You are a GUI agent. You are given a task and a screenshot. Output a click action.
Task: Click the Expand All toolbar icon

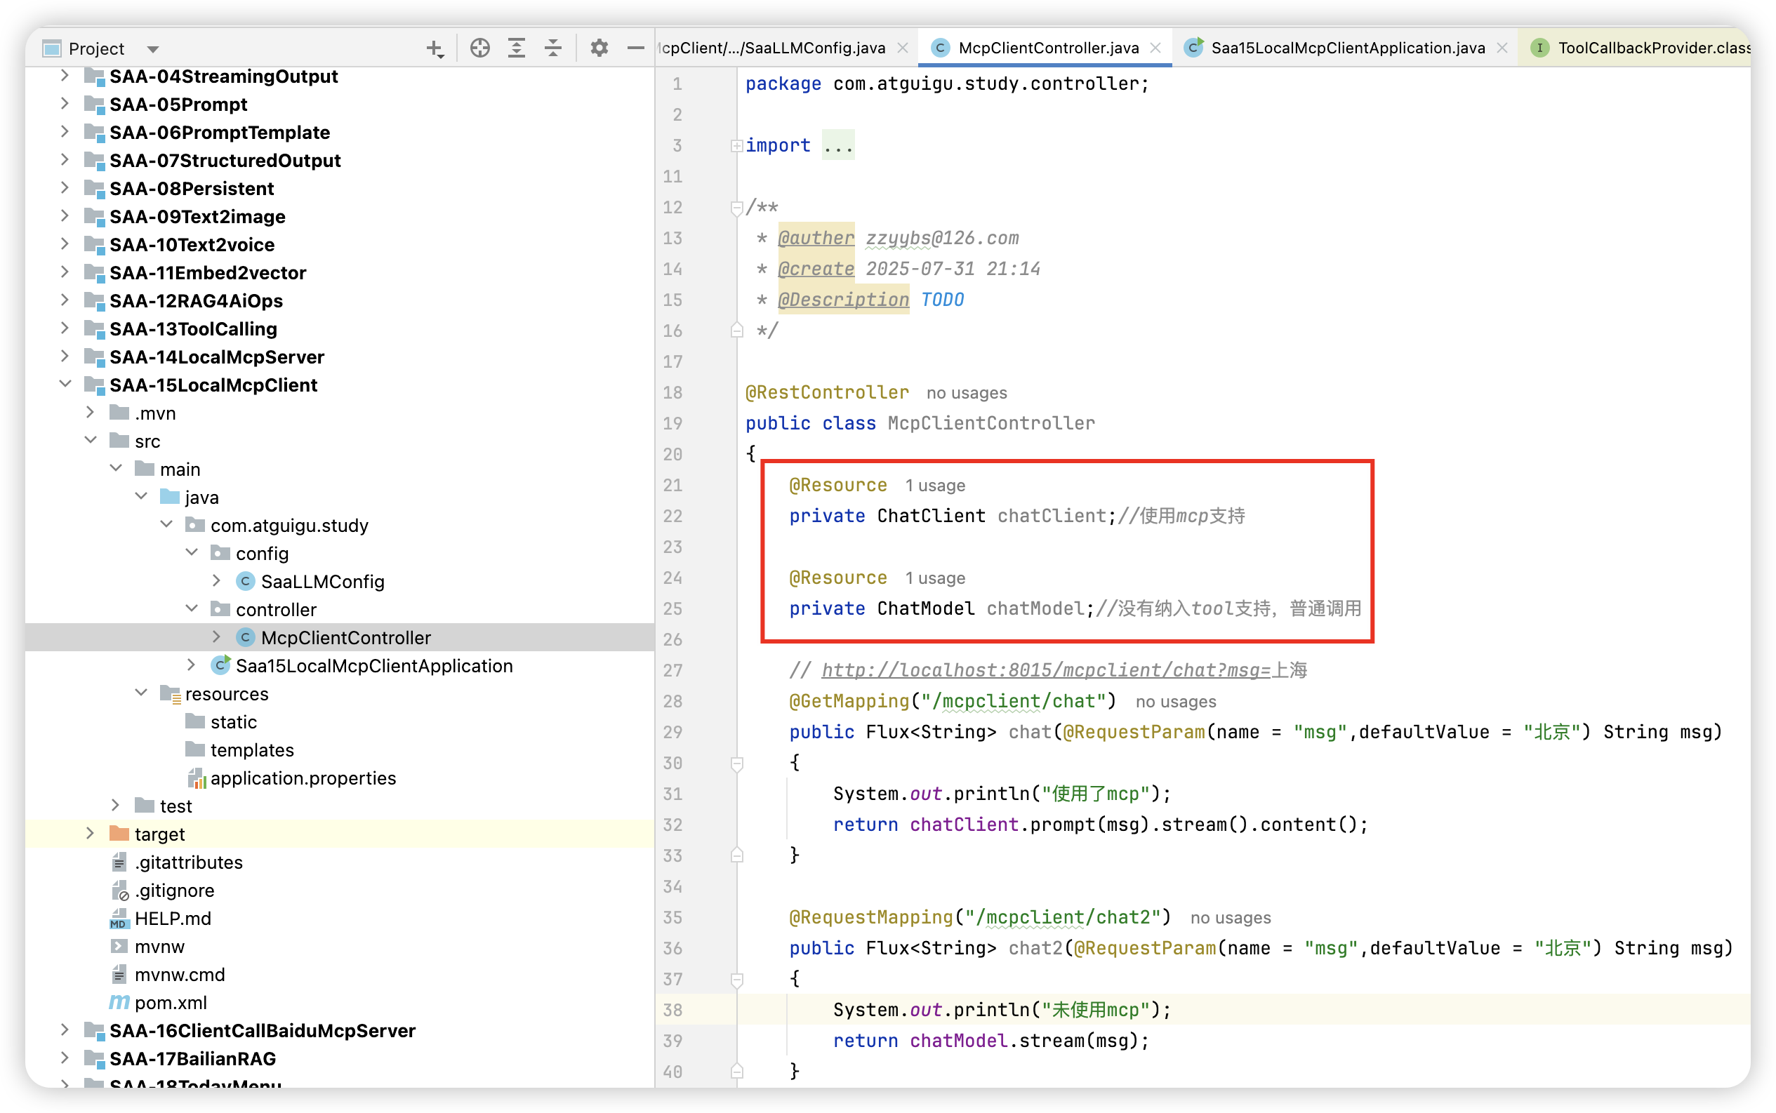516,48
